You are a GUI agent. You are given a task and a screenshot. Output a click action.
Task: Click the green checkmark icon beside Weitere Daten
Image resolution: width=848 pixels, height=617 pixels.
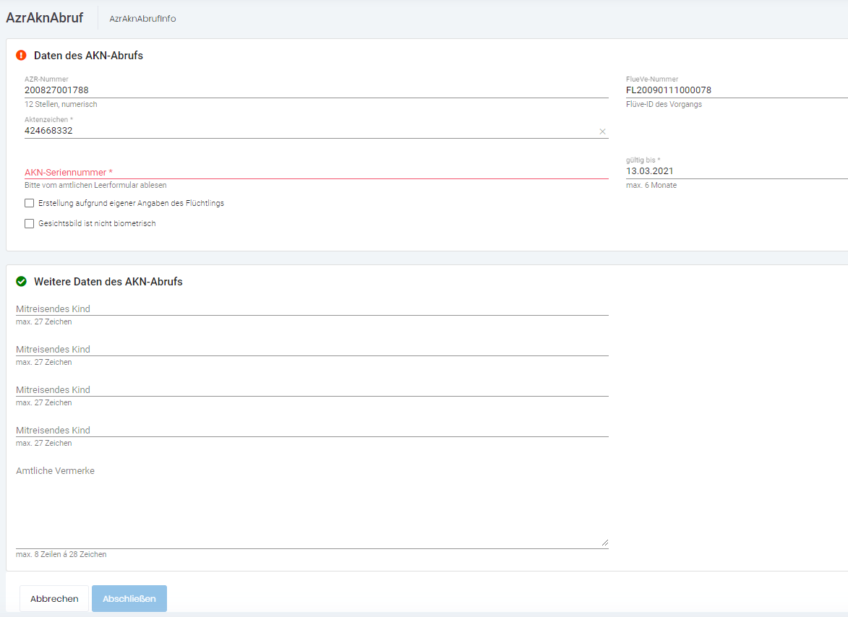tap(21, 282)
